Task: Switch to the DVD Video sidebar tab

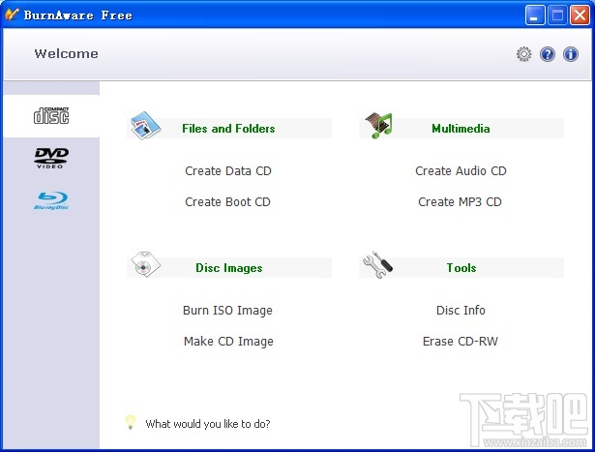Action: [51, 158]
